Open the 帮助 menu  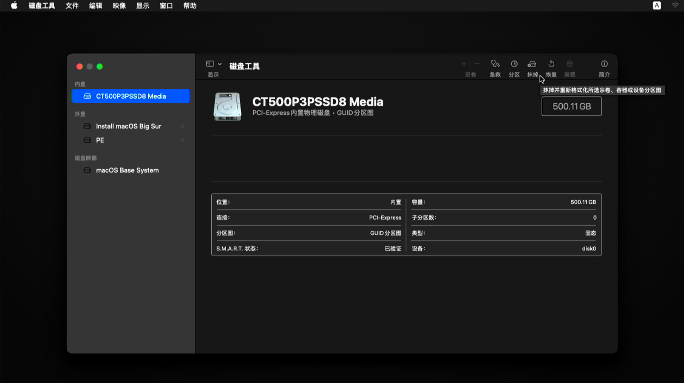[x=190, y=6]
